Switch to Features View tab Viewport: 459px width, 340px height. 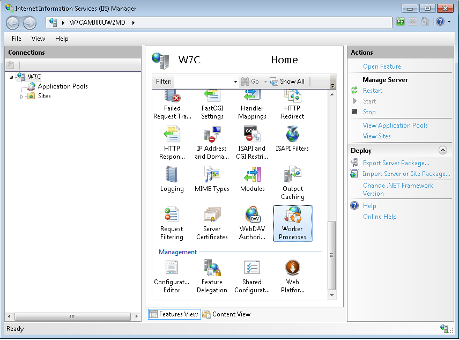174,314
